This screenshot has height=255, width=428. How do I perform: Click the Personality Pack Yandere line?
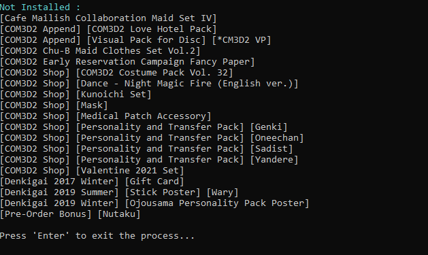click(149, 160)
